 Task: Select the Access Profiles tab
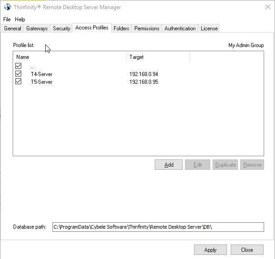point(92,28)
